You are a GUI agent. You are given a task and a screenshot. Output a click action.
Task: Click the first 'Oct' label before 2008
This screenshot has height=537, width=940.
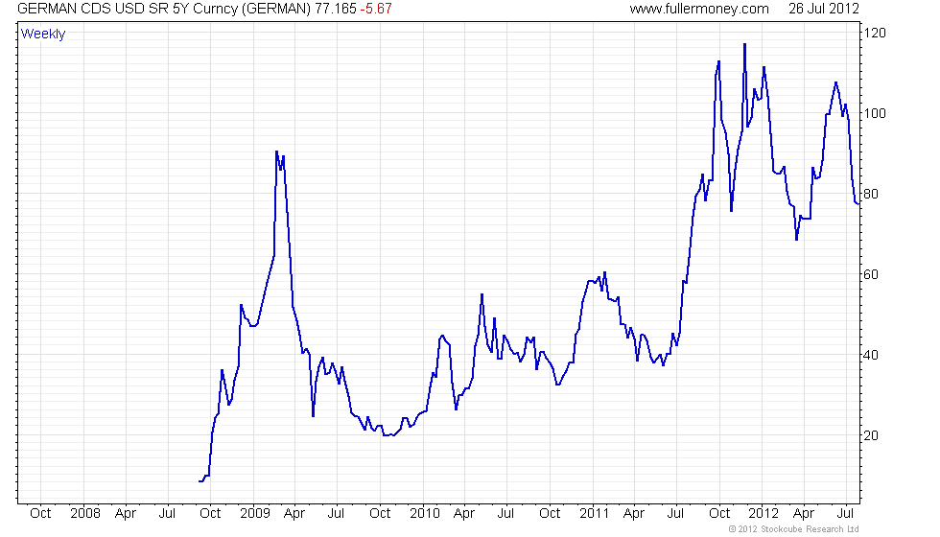point(40,514)
